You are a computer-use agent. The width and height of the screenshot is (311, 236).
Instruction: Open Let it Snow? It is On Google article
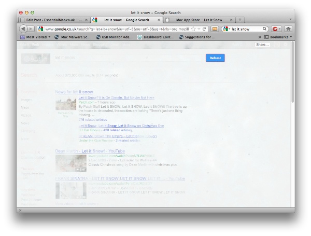point(117,98)
